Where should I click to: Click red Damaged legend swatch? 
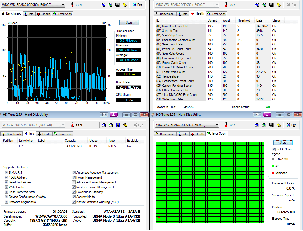(273, 173)
